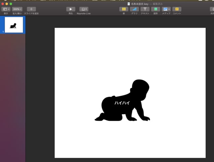Click the empty white slide area above baby

[130, 53]
